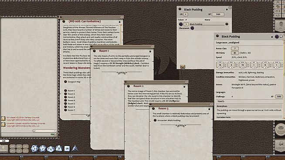285x160 pixels.
Task: Toggle lock on Room 2 window
Action: (184, 87)
